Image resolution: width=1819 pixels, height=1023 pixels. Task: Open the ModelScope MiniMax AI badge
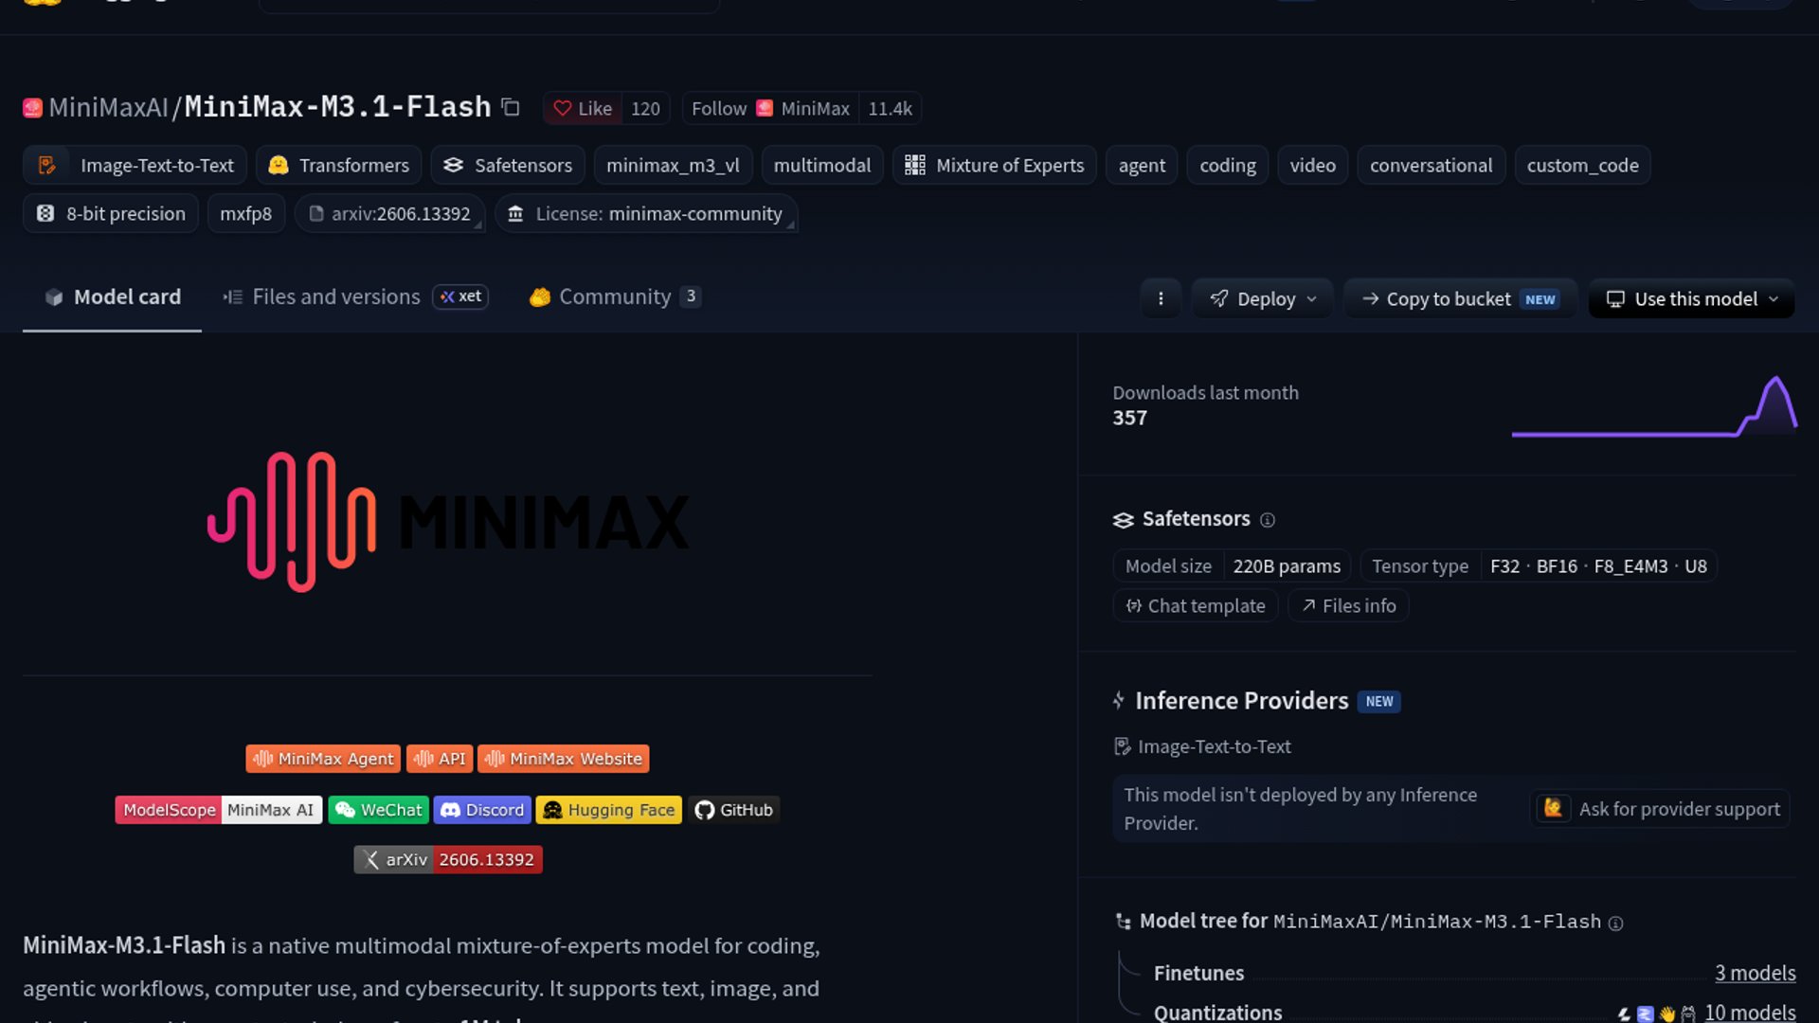point(219,810)
